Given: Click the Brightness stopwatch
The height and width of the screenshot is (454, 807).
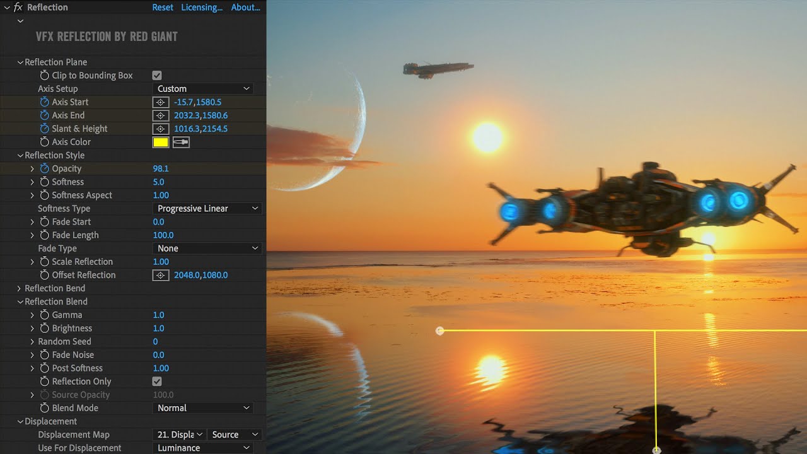Looking at the screenshot, I should [x=44, y=328].
